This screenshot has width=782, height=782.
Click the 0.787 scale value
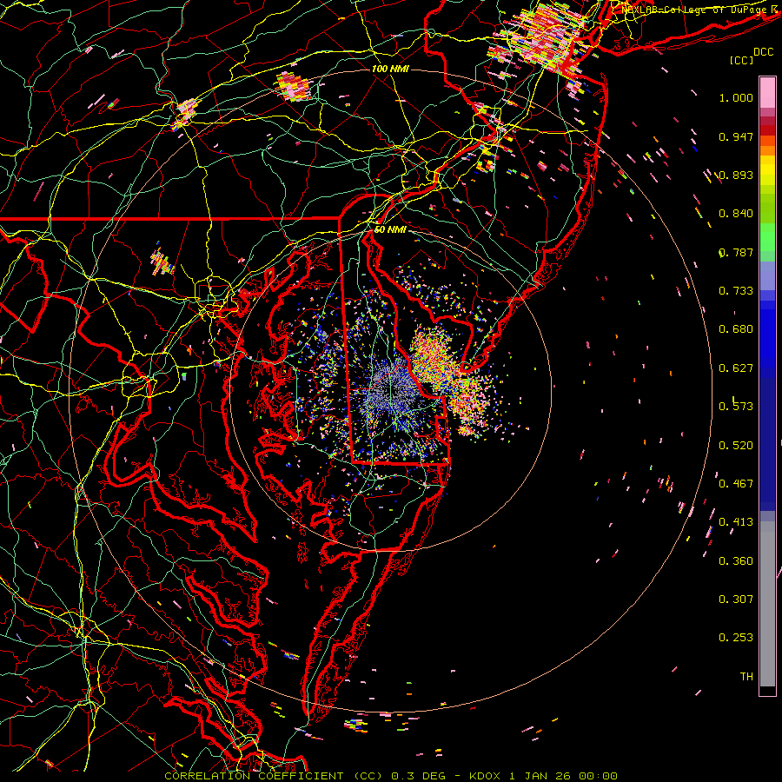point(736,252)
